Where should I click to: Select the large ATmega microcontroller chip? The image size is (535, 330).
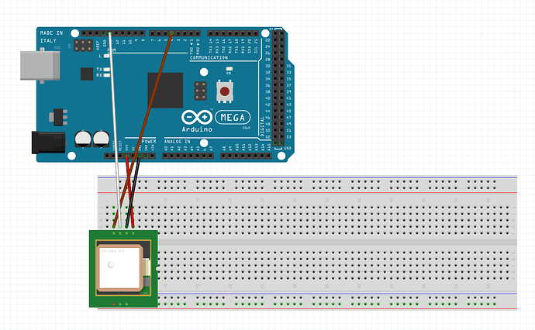pos(165,90)
